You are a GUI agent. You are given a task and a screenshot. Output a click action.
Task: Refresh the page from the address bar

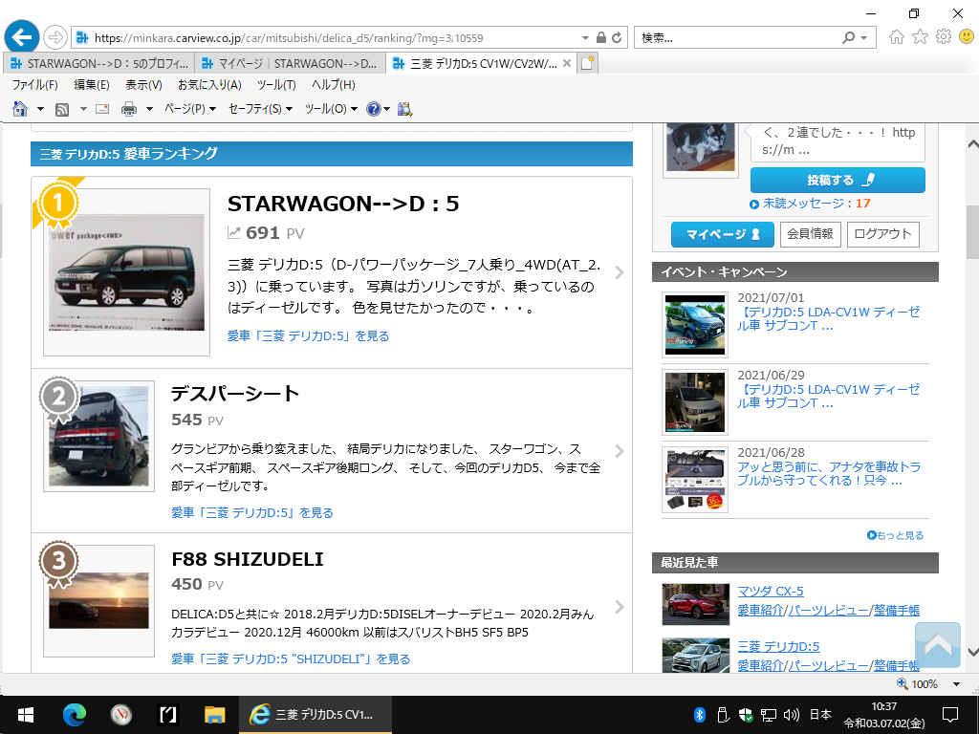coord(617,37)
